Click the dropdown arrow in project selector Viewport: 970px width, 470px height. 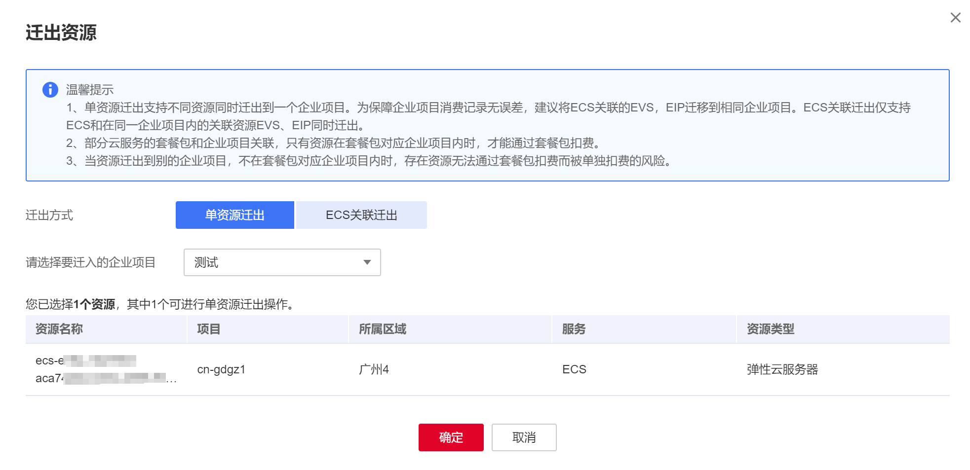[367, 262]
